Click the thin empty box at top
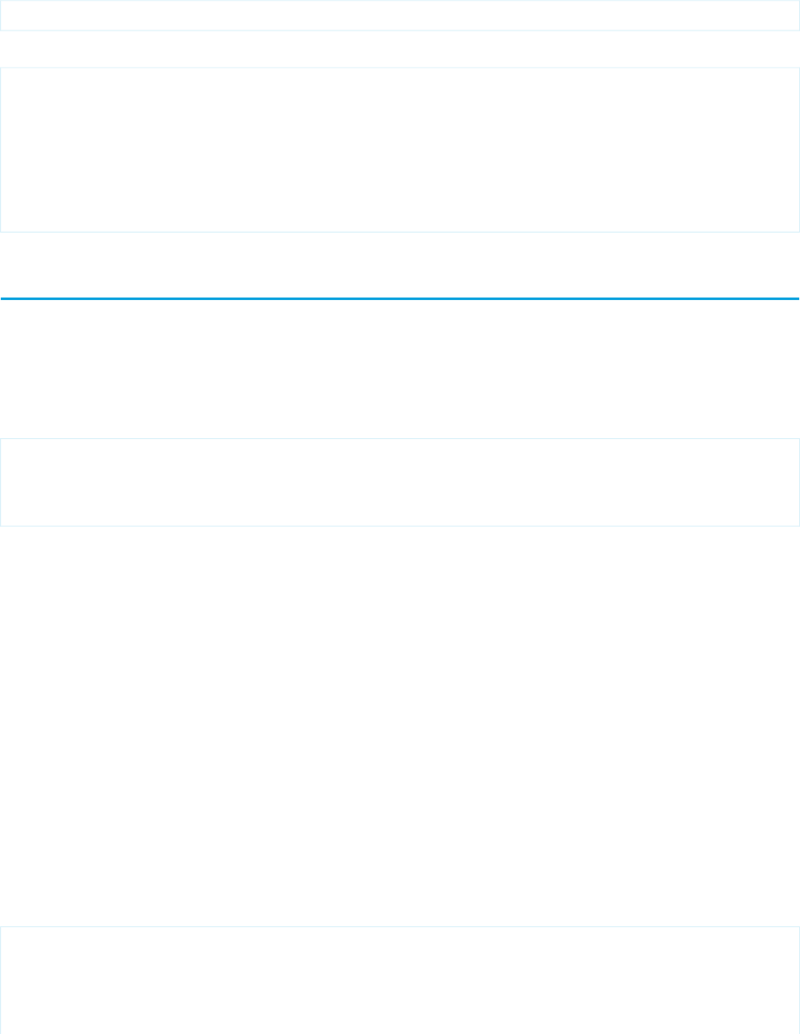The width and height of the screenshot is (800, 1034). point(400,16)
